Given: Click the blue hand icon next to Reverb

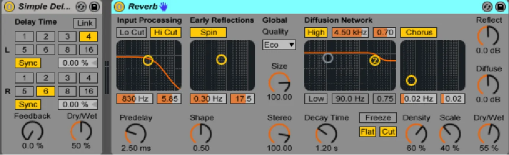Looking at the screenshot, I should pyautogui.click(x=163, y=7).
